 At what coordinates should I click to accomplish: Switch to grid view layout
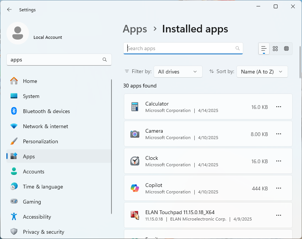(275, 49)
